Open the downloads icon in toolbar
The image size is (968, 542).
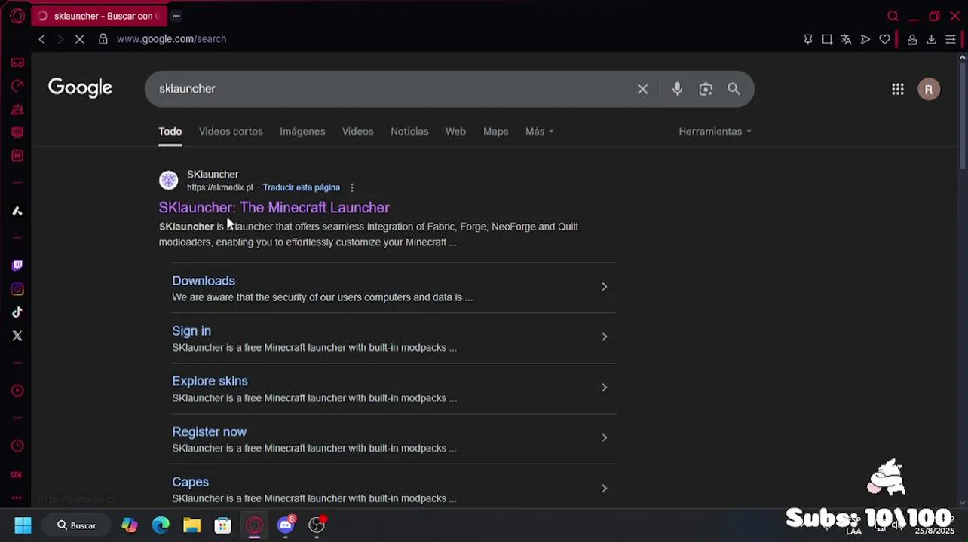pos(931,39)
